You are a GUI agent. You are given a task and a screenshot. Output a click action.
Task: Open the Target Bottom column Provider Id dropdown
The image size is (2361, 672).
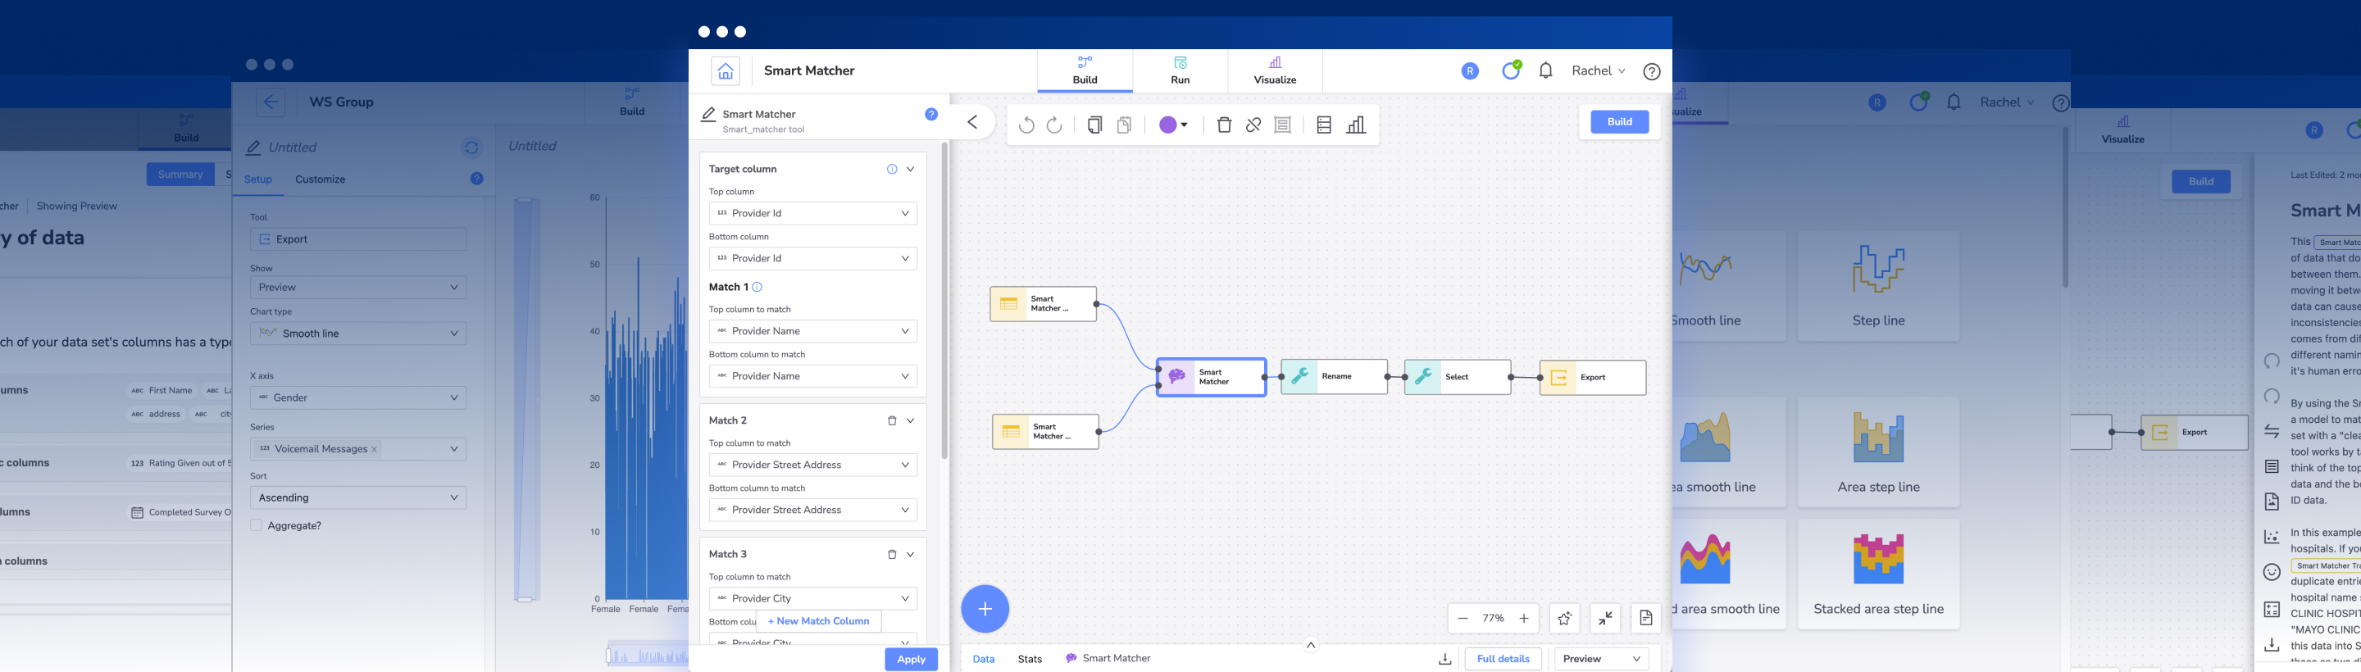tap(813, 258)
